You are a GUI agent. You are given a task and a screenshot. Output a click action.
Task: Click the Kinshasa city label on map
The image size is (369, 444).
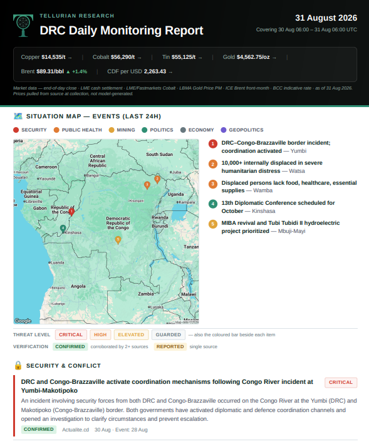click(x=73, y=232)
